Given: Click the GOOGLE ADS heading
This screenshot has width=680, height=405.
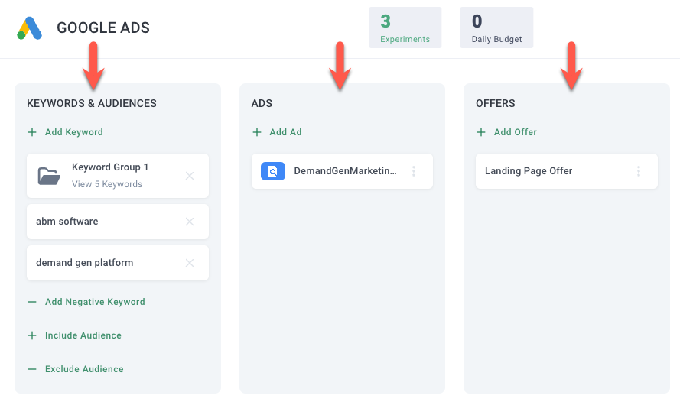Looking at the screenshot, I should click(103, 28).
